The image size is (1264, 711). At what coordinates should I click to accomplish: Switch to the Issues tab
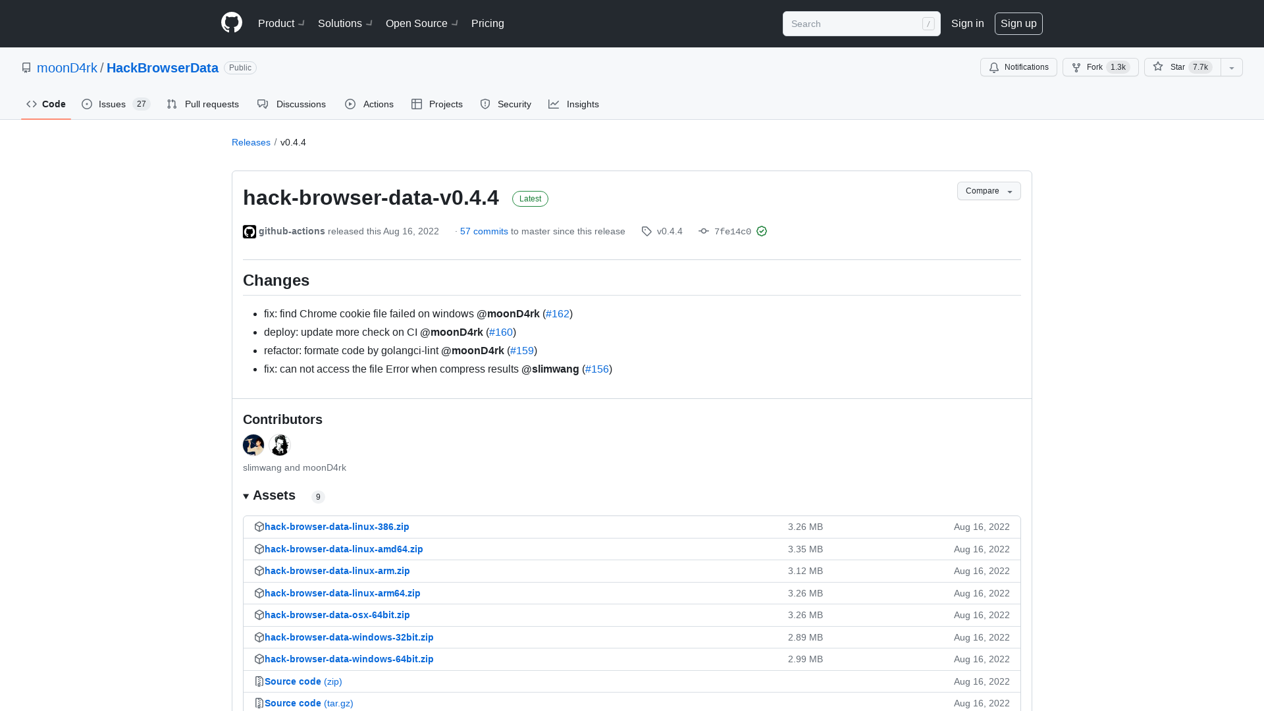point(116,104)
